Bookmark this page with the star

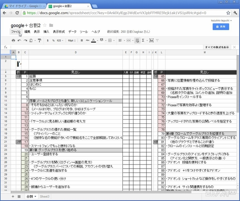[x=228, y=13]
